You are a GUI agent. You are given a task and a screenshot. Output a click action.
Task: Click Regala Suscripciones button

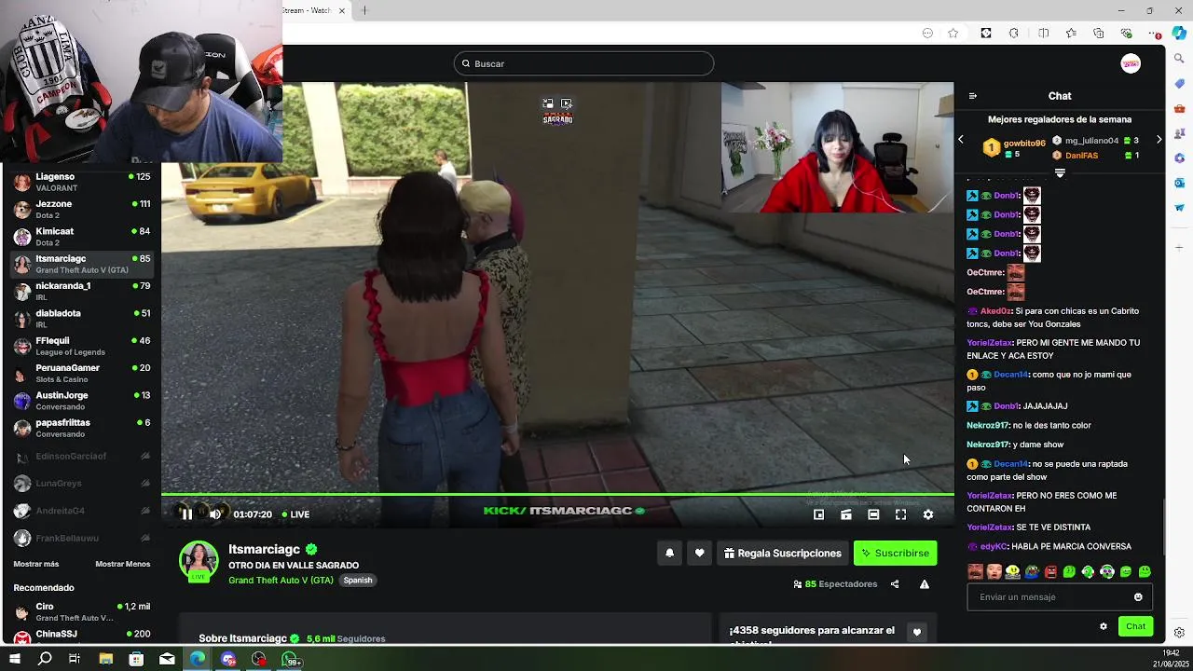click(x=782, y=553)
